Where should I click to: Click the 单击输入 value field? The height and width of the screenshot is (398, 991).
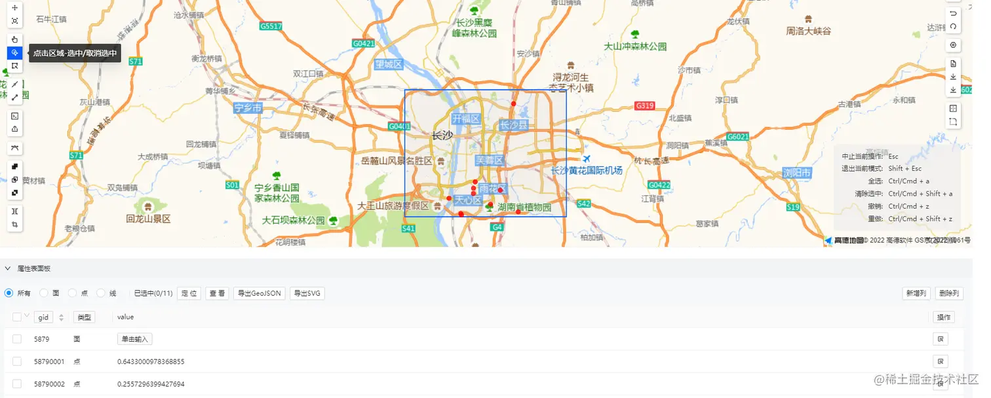pos(135,339)
